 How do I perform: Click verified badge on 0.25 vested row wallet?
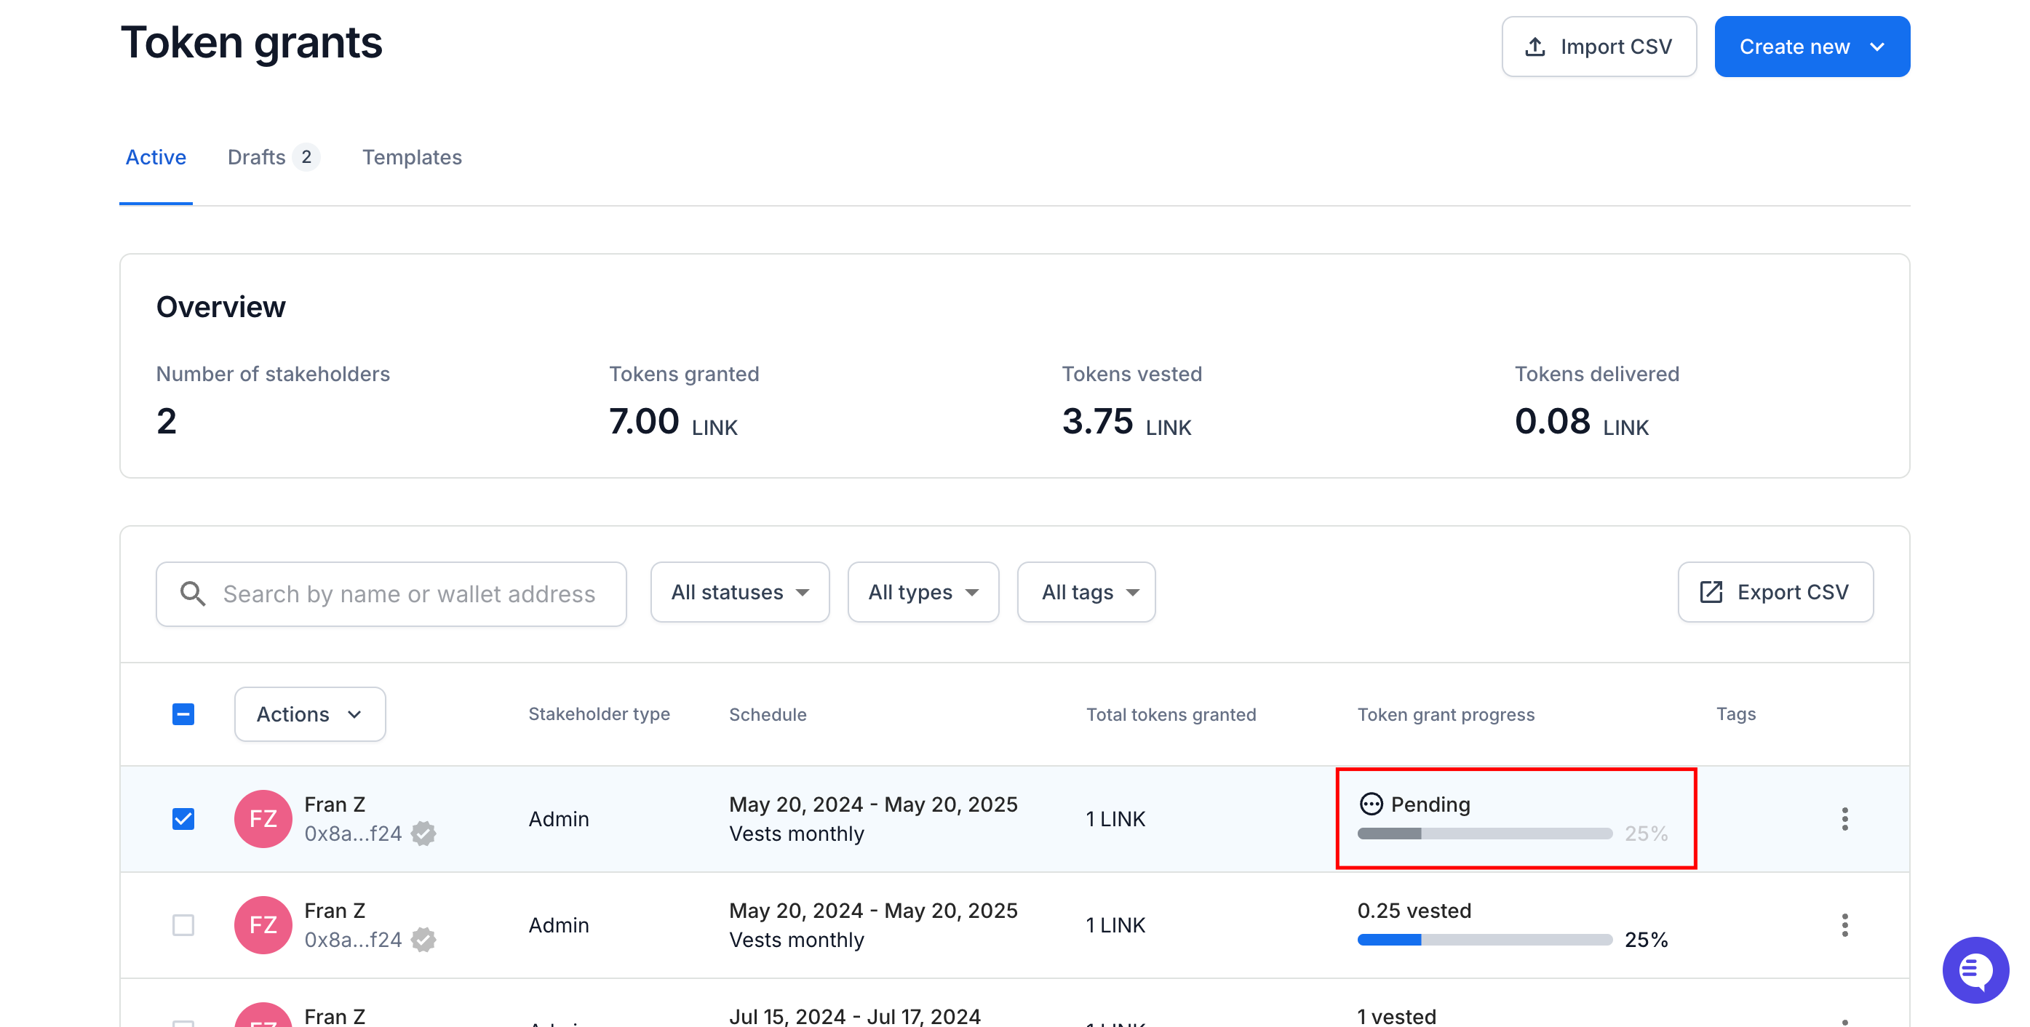click(x=424, y=940)
